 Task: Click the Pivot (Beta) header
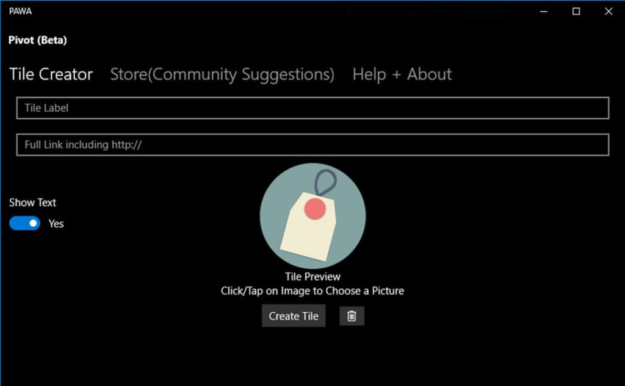pyautogui.click(x=38, y=40)
